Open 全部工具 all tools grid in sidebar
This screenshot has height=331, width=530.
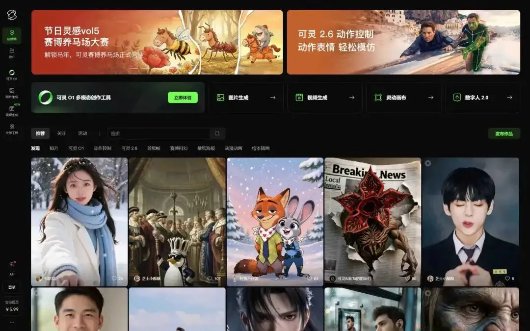coord(12,129)
